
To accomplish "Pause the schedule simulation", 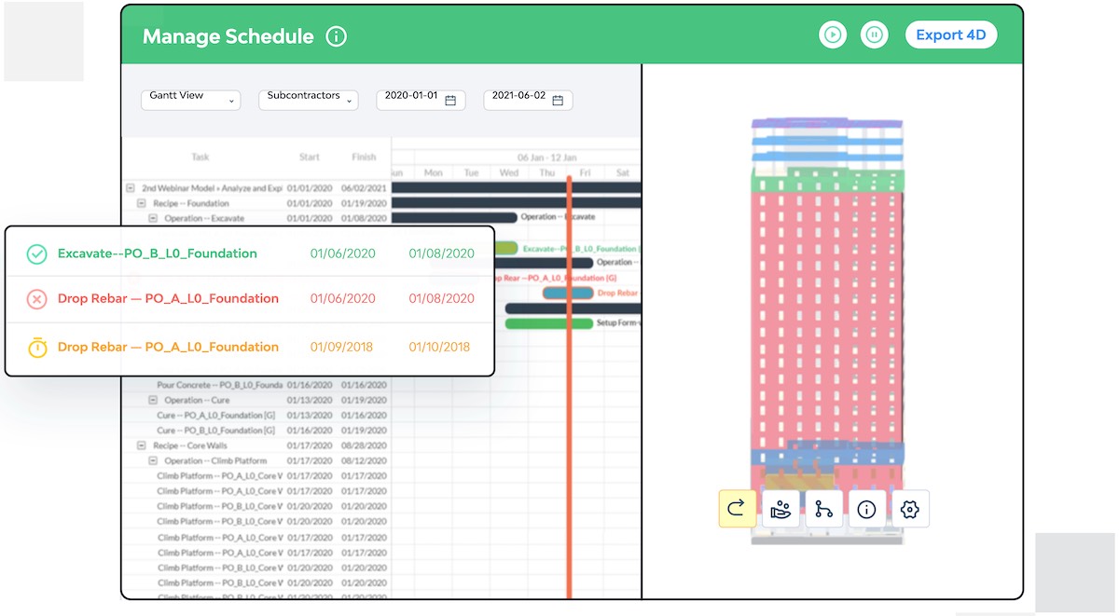I will pyautogui.click(x=874, y=34).
